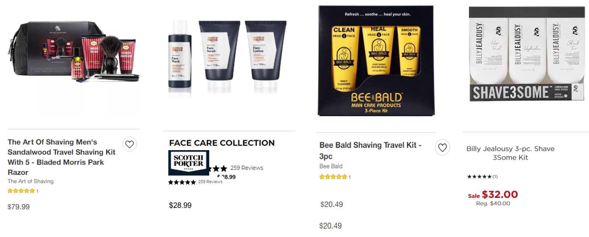Open the 259 Reviews link beside Scotch Porter logo
The image size is (589, 237).
coord(247,168)
